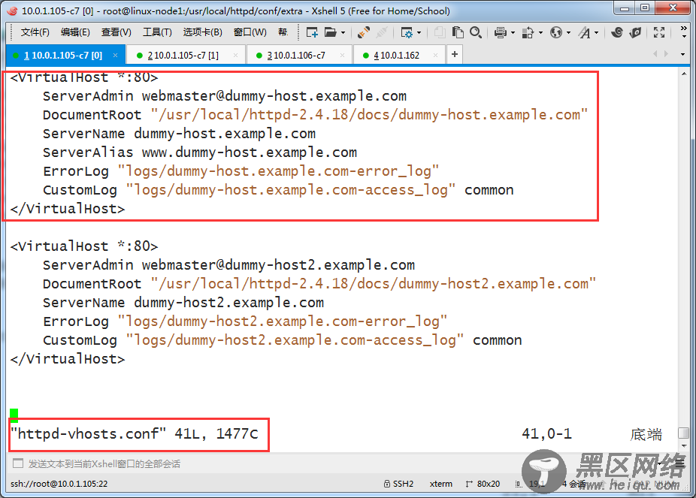696x498 pixels.
Task: Expand the Encoding dropdown arrow
Action: click(x=568, y=33)
